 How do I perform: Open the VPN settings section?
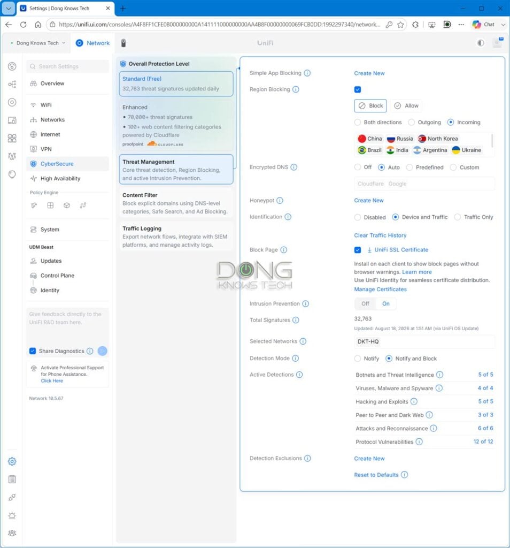67,149
